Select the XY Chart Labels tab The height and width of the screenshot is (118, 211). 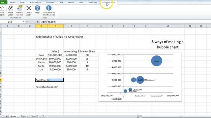pyautogui.click(x=108, y=2)
